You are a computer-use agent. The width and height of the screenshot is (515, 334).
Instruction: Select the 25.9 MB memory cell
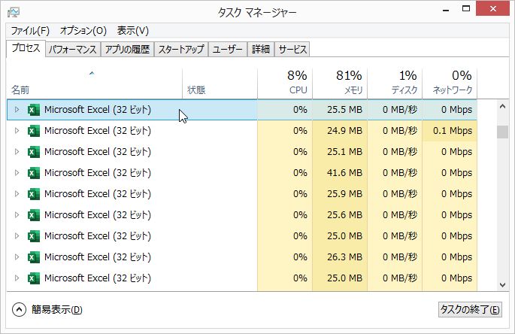340,194
